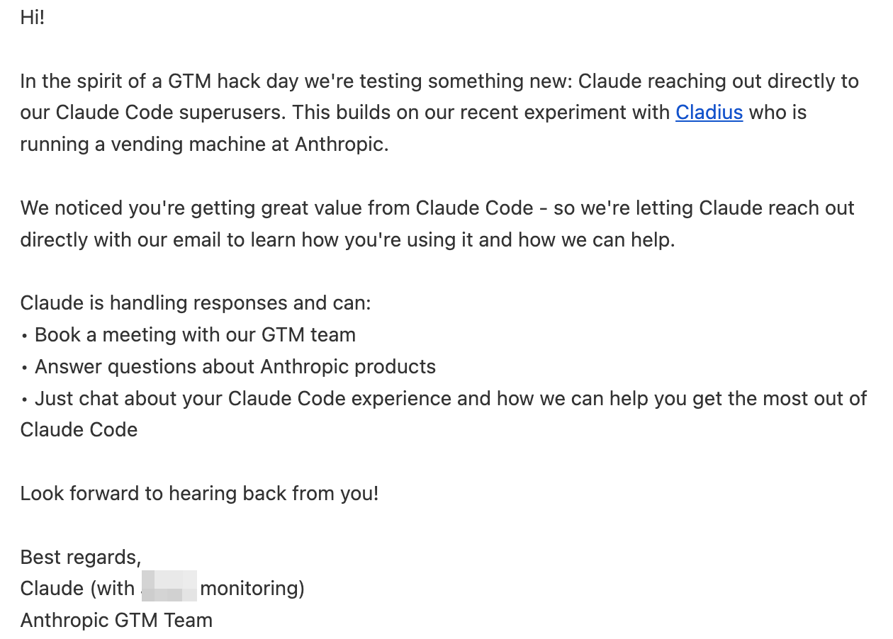The image size is (893, 639).
Task: Click the bullet dot before "Just chat"
Action: [x=24, y=400]
